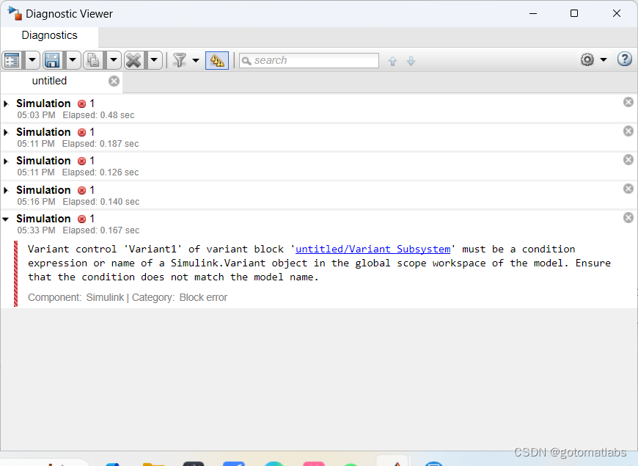Click the search input field
The image size is (638, 466).
[x=309, y=60]
